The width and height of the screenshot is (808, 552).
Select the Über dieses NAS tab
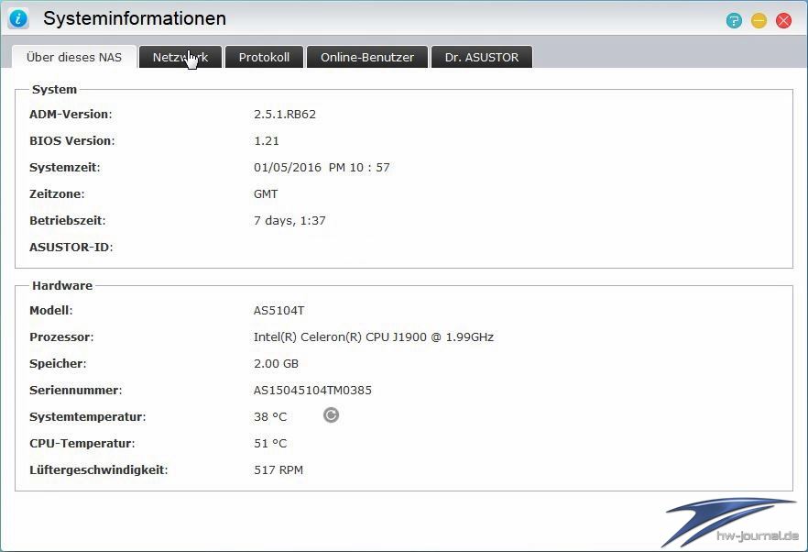[74, 57]
